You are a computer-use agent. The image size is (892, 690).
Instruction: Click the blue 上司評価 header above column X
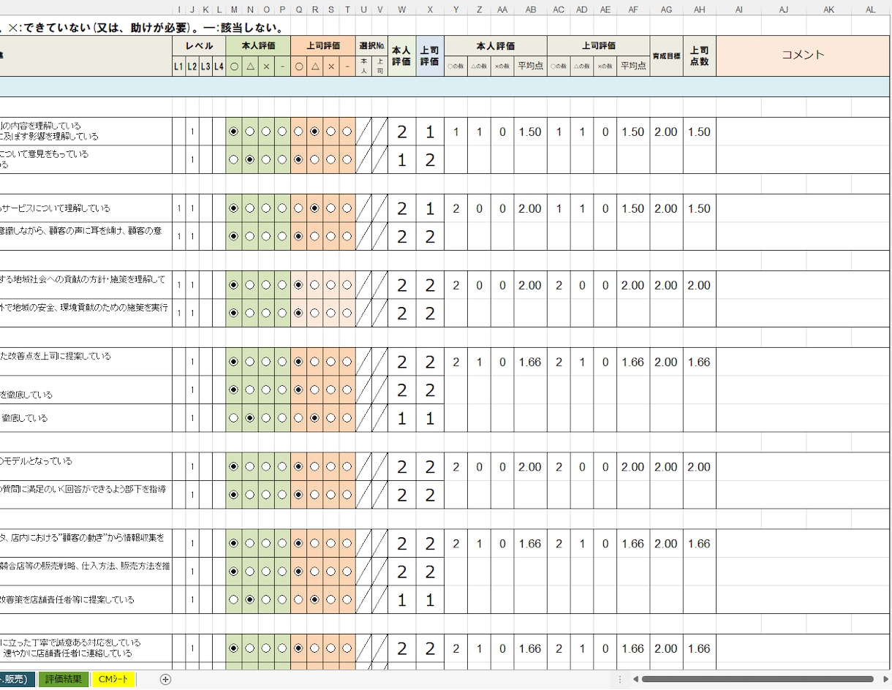coord(430,56)
